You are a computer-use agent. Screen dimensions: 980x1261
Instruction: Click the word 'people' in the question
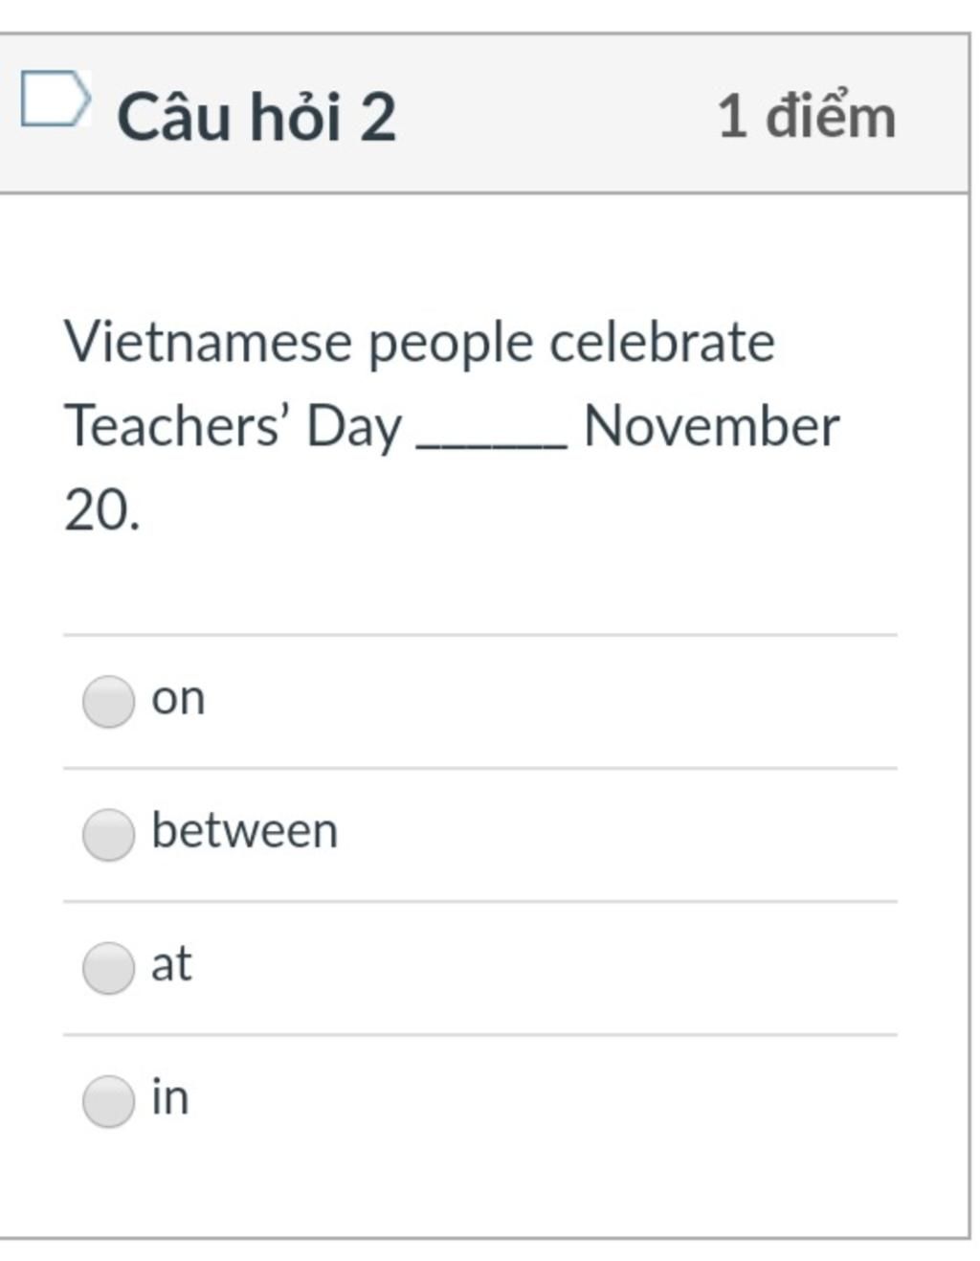click(x=450, y=345)
